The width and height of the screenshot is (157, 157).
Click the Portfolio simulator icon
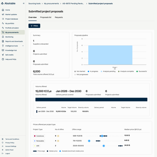pyautogui.click(x=3, y=28)
